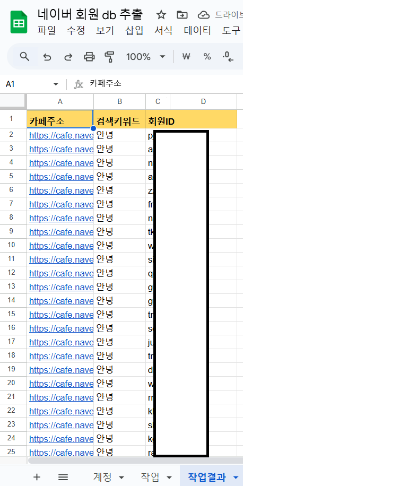Format as Korean won currency
Image resolution: width=400 pixels, height=486 pixels.
tap(186, 57)
